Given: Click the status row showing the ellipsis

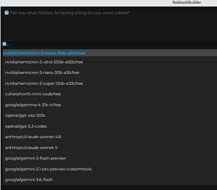Looking at the screenshot, I should pyautogui.click(x=109, y=44).
